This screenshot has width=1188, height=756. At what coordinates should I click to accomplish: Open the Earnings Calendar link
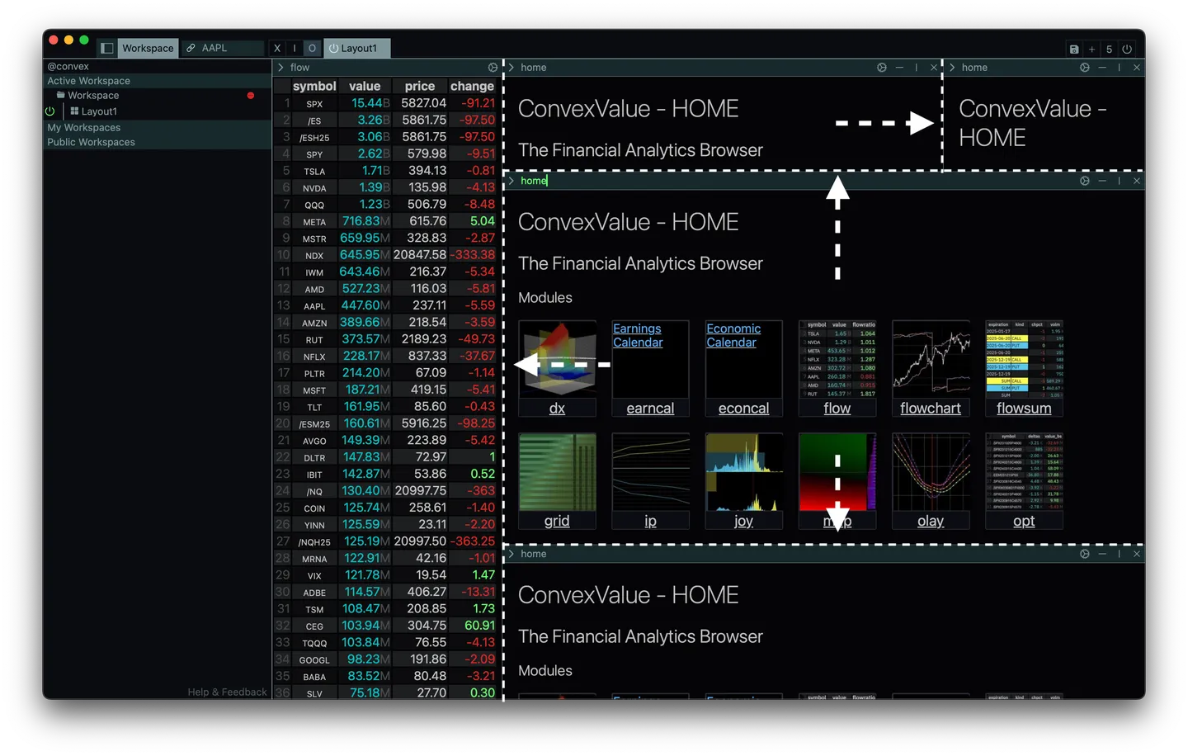click(x=638, y=336)
